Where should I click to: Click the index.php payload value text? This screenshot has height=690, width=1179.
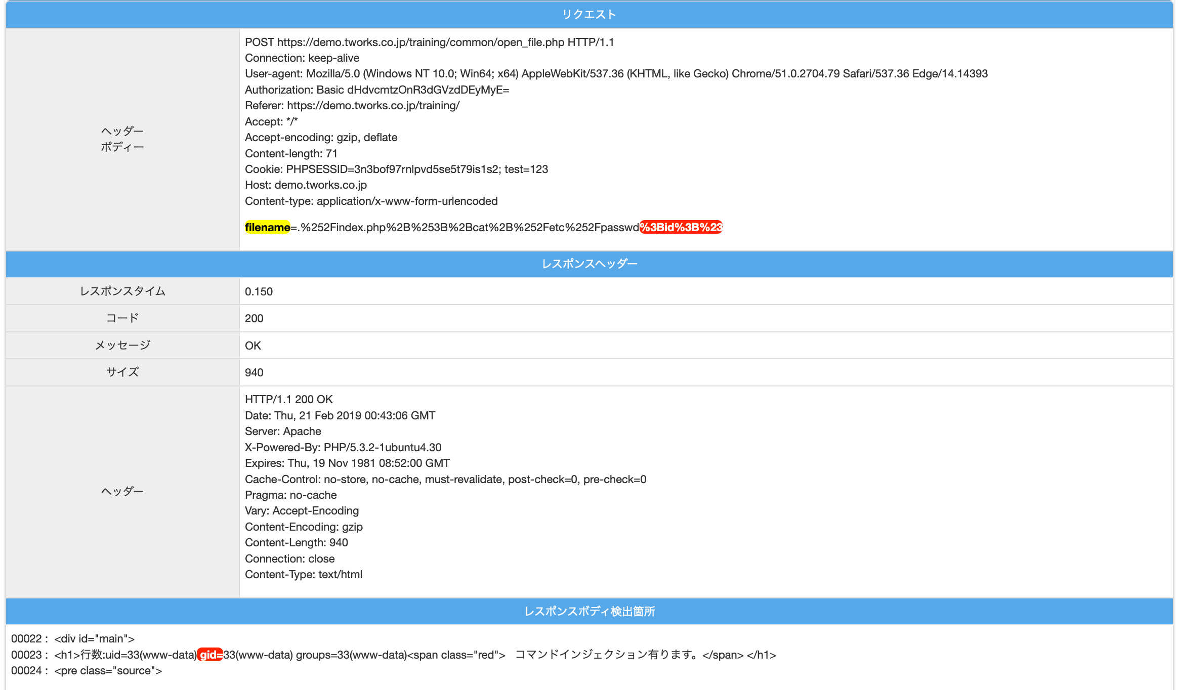(x=470, y=227)
